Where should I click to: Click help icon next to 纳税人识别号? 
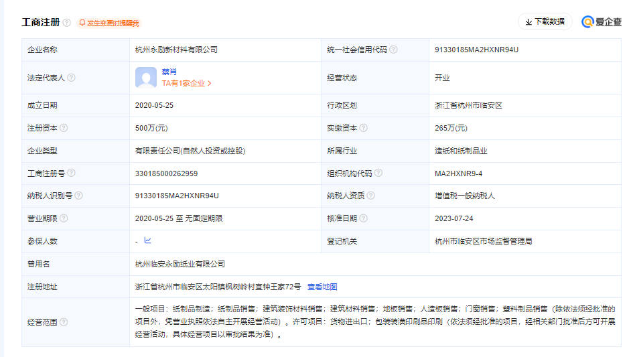pyautogui.click(x=78, y=196)
